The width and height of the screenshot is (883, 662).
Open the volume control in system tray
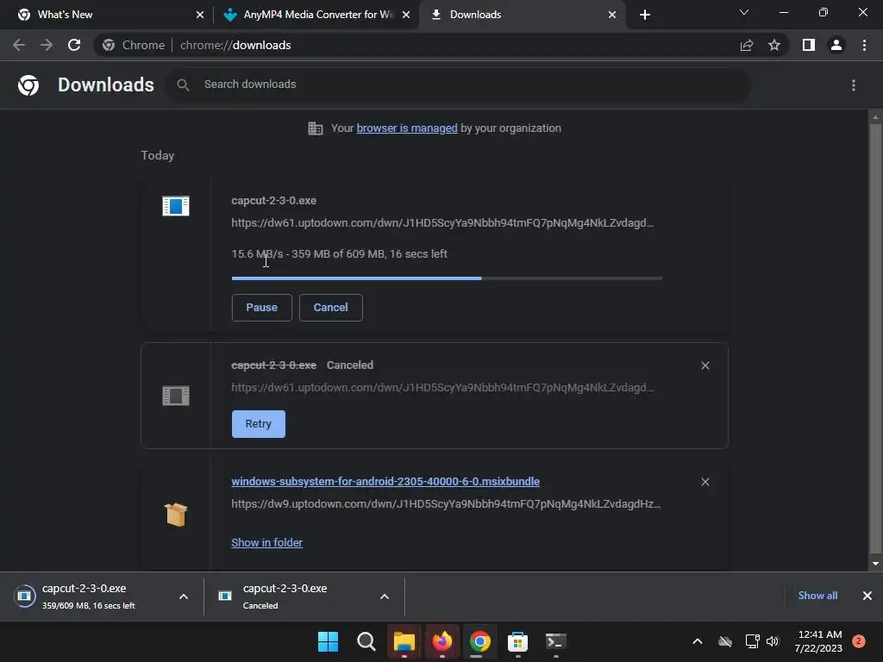(x=773, y=641)
